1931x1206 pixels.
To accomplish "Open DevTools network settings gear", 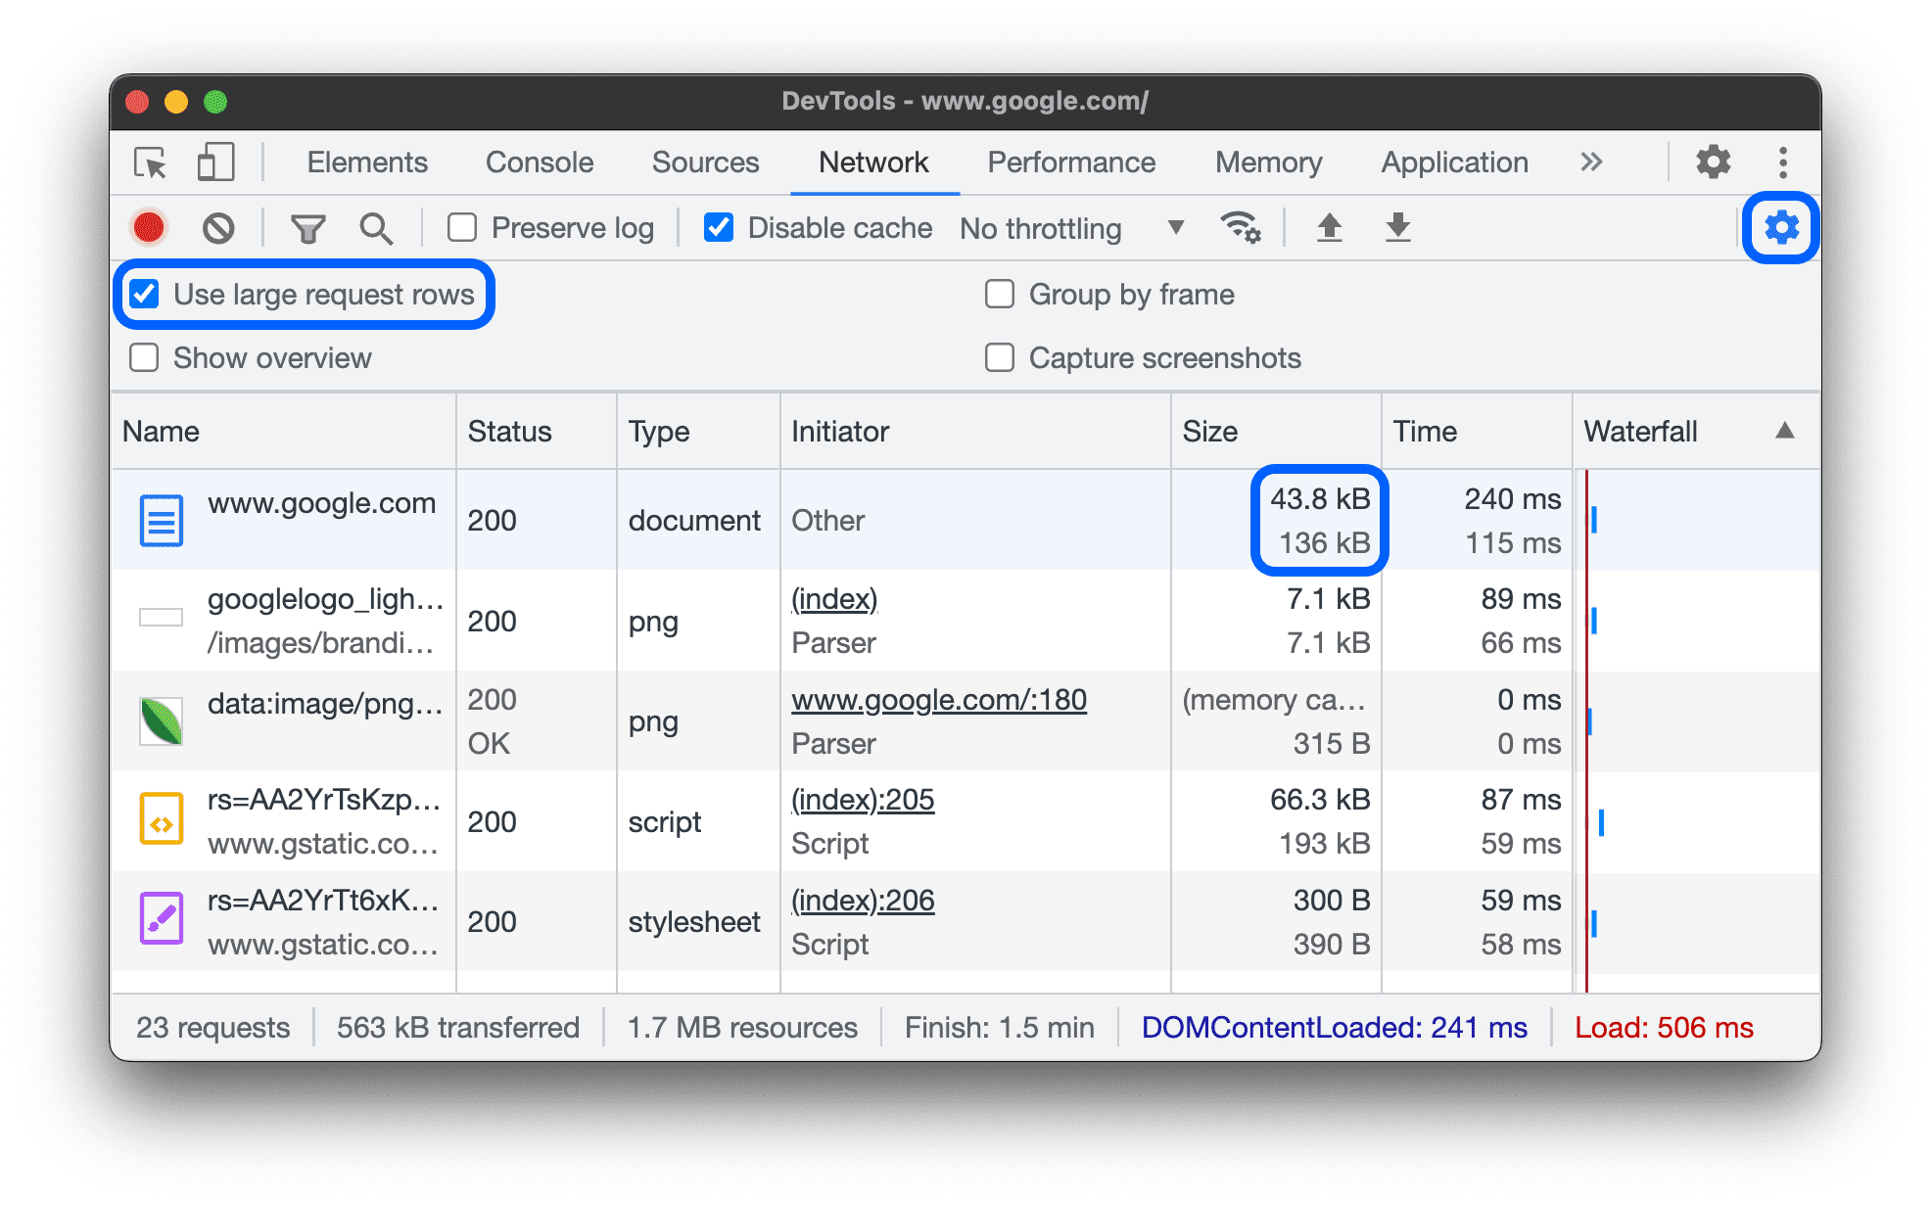I will point(1782,226).
